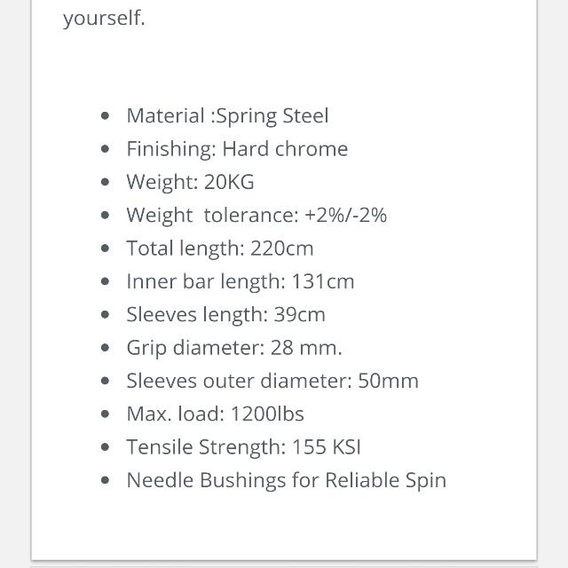Select the 'Weight: 20KG' specification line
568x568 pixels.
coord(190,182)
